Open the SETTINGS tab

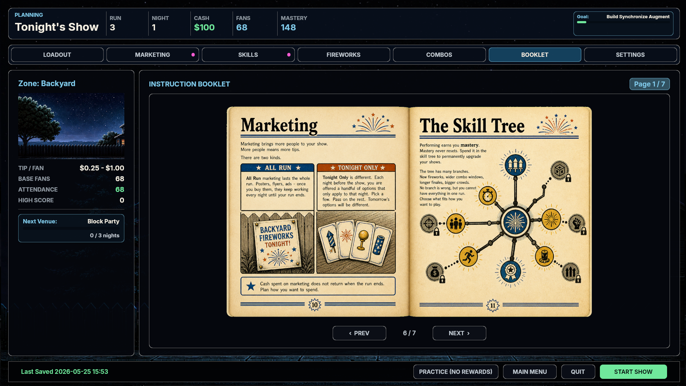click(630, 55)
